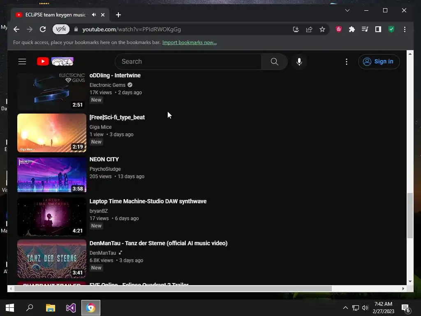The width and height of the screenshot is (421, 316).
Task: Click the YouTube Search input box
Action: coord(188,62)
